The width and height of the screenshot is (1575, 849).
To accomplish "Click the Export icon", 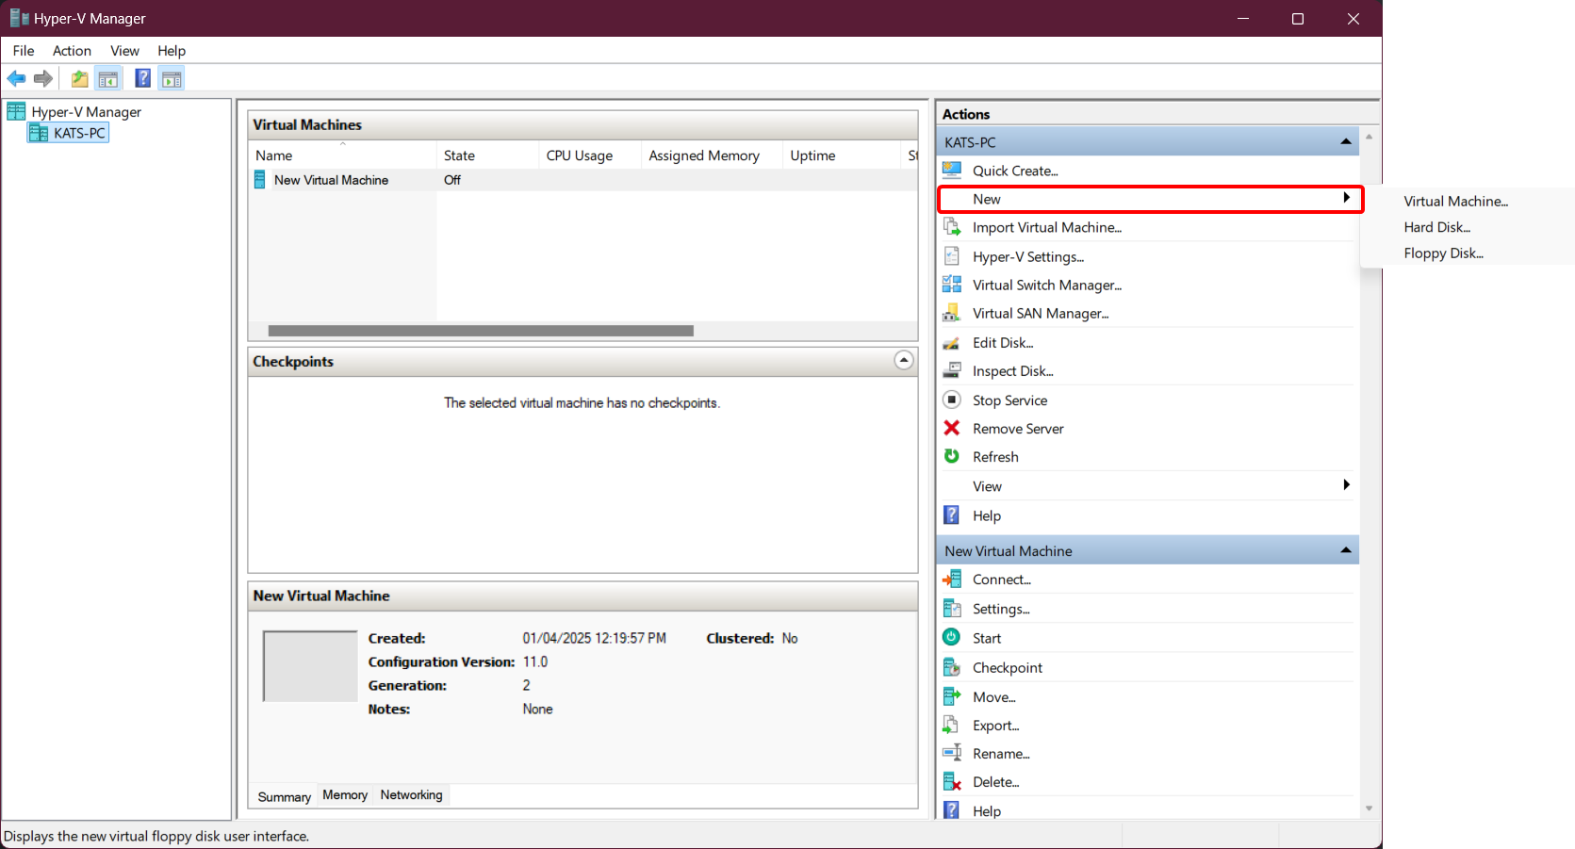I will pyautogui.click(x=952, y=725).
